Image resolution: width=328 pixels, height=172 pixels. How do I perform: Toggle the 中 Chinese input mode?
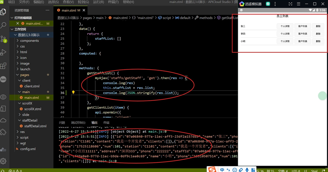(222, 170)
